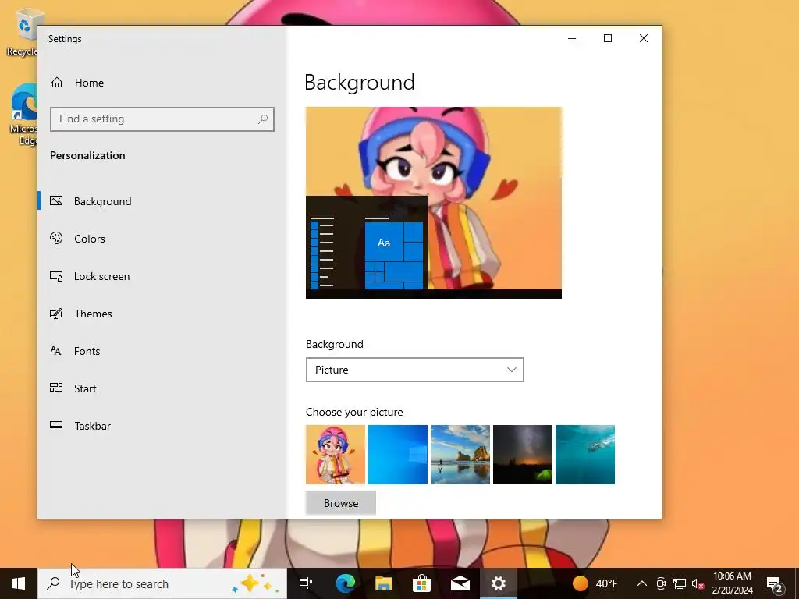This screenshot has width=799, height=599.
Task: Close the Settings window
Action: click(x=644, y=39)
